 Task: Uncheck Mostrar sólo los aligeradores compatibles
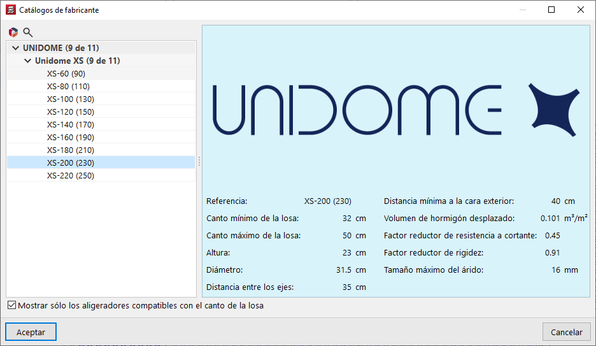coord(12,305)
